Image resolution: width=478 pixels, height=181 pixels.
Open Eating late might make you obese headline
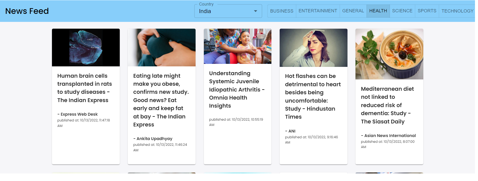pyautogui.click(x=161, y=100)
